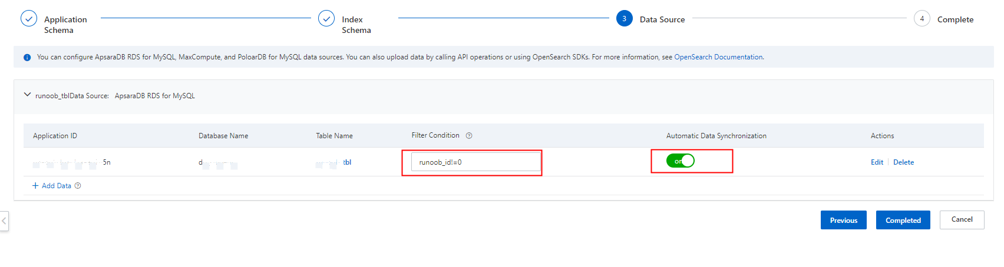Click the Database Name column header

(x=223, y=136)
